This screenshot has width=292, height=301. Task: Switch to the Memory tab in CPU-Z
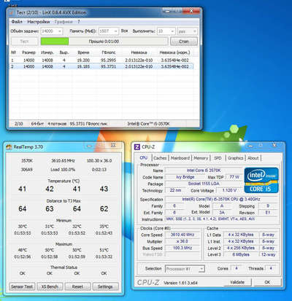tap(201, 158)
